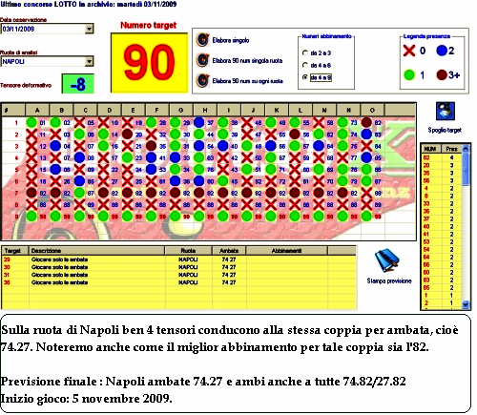The width and height of the screenshot is (477, 415).
Task: Click the blue circle beside number 54
Action: pyautogui.click(x=199, y=146)
